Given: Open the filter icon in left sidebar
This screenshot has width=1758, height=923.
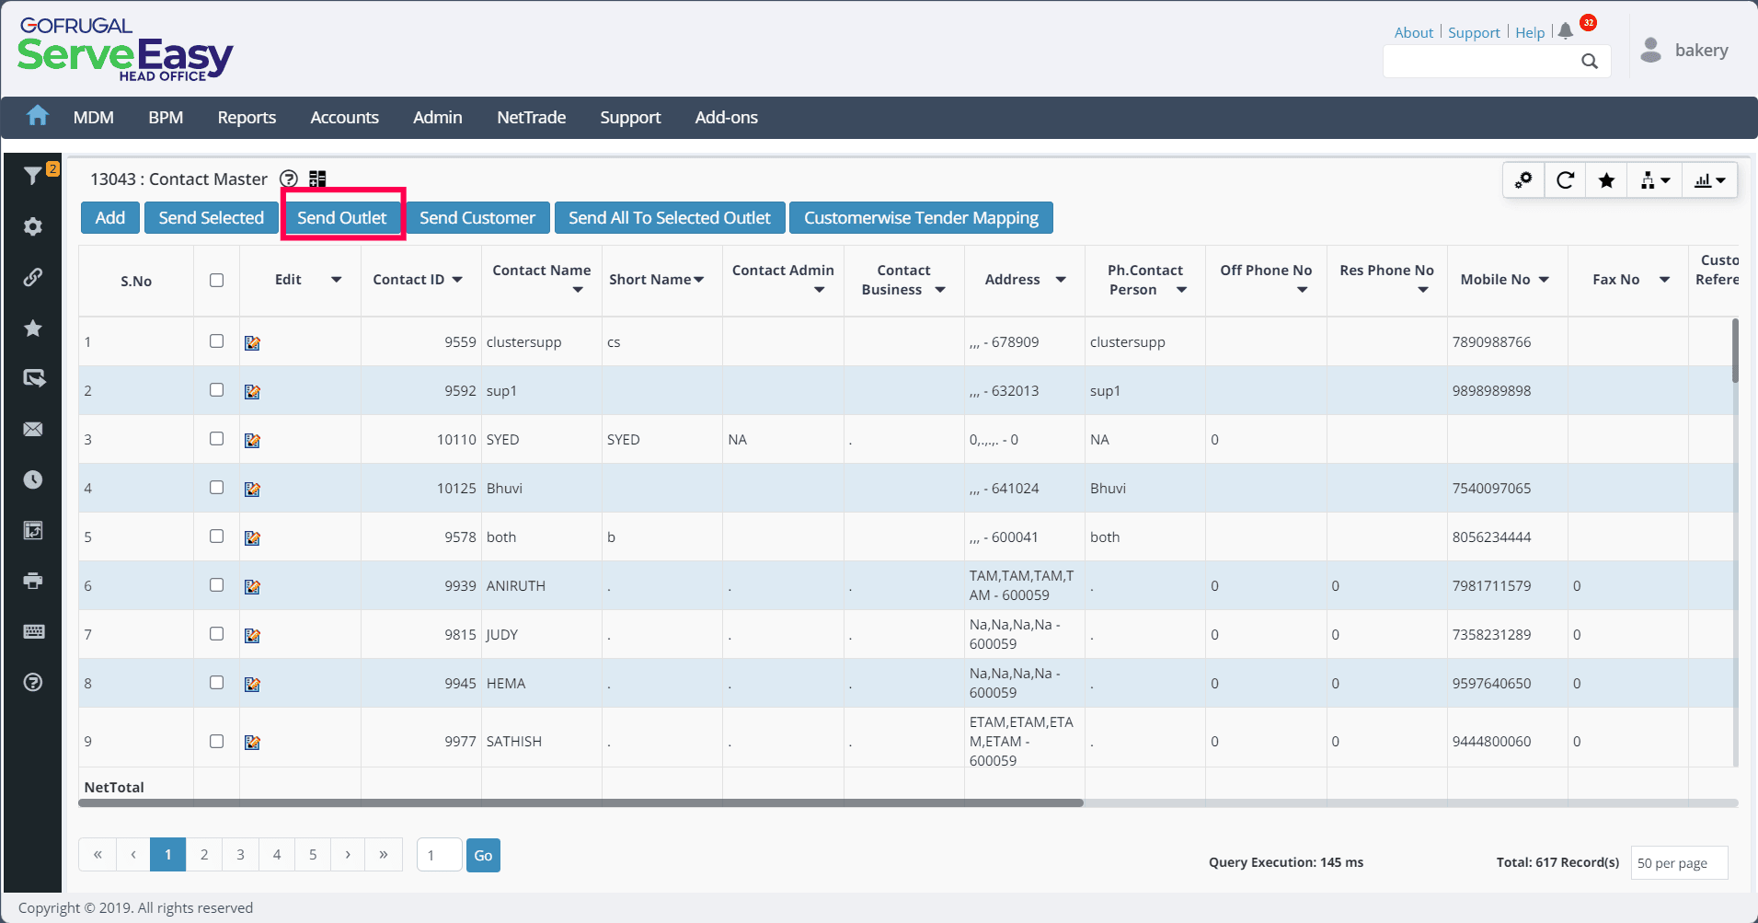Looking at the screenshot, I should tap(33, 175).
